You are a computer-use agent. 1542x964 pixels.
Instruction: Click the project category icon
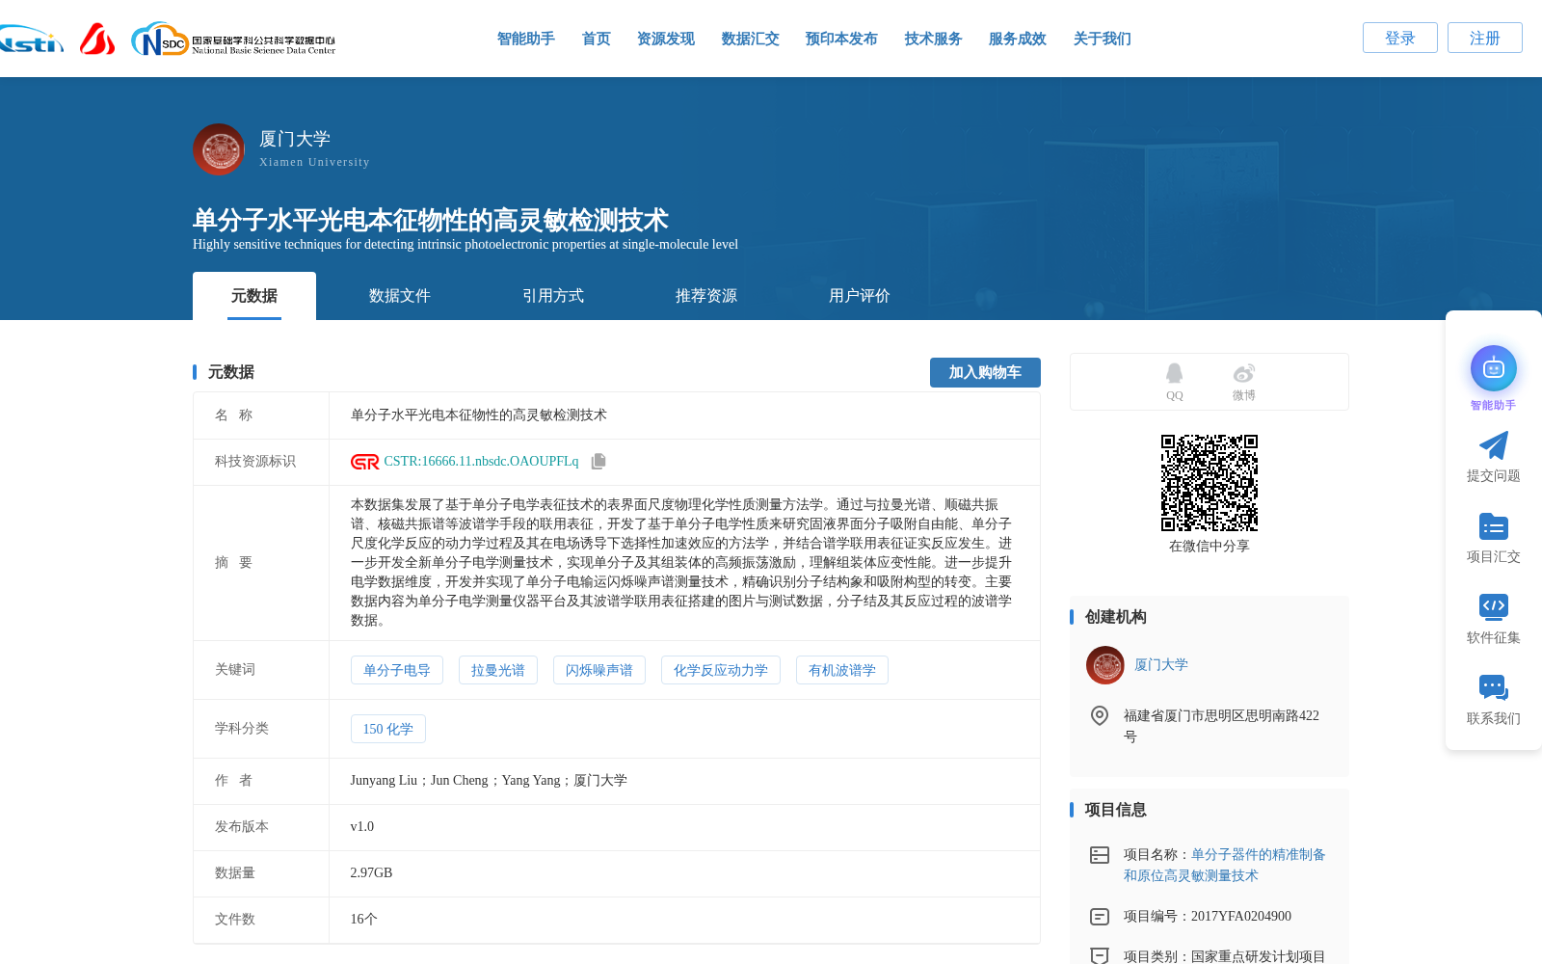point(1100,955)
